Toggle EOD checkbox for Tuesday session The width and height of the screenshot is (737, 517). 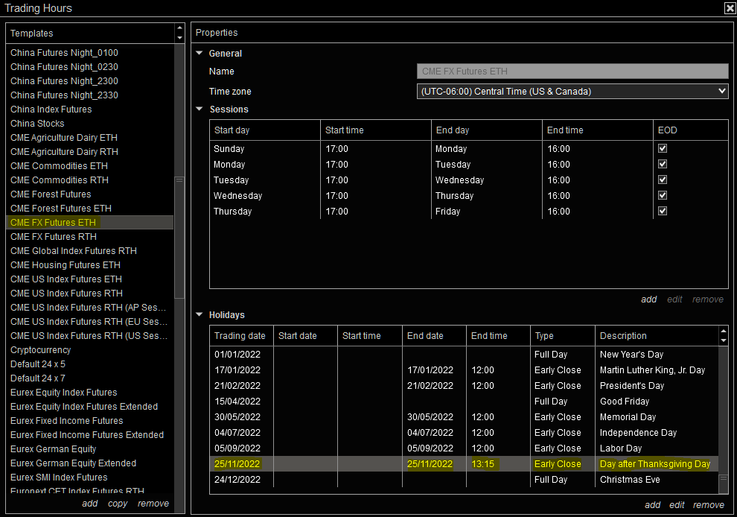[x=663, y=180]
